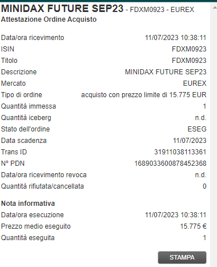Click the Descrizione MINIDAX FUTURE SEP23 value
The height and width of the screenshot is (267, 217).
coord(166,72)
